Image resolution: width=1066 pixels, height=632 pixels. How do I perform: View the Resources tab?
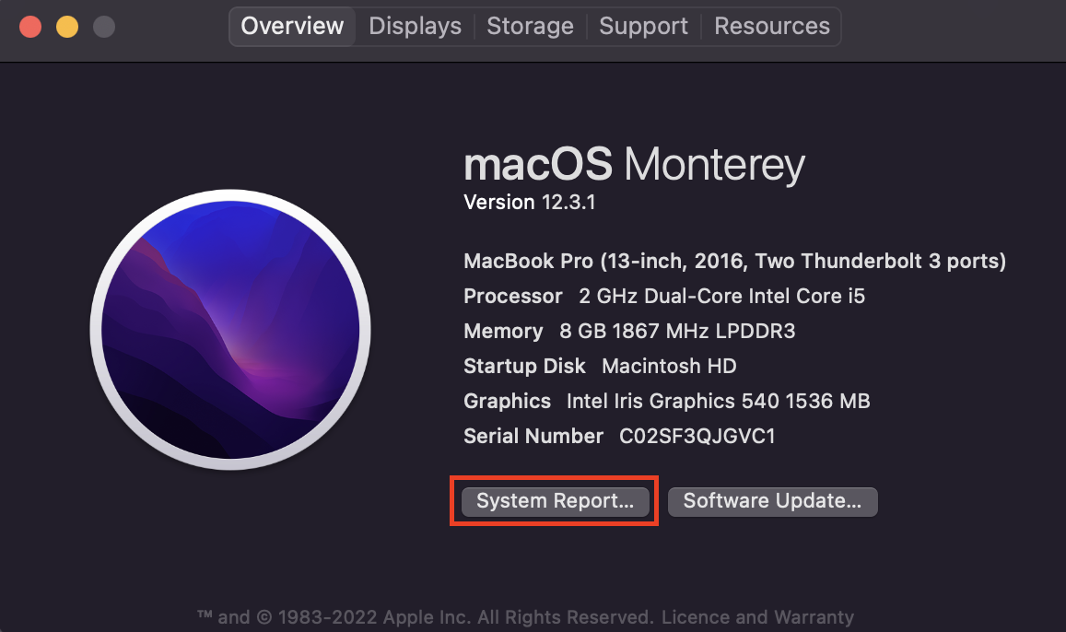point(771,26)
